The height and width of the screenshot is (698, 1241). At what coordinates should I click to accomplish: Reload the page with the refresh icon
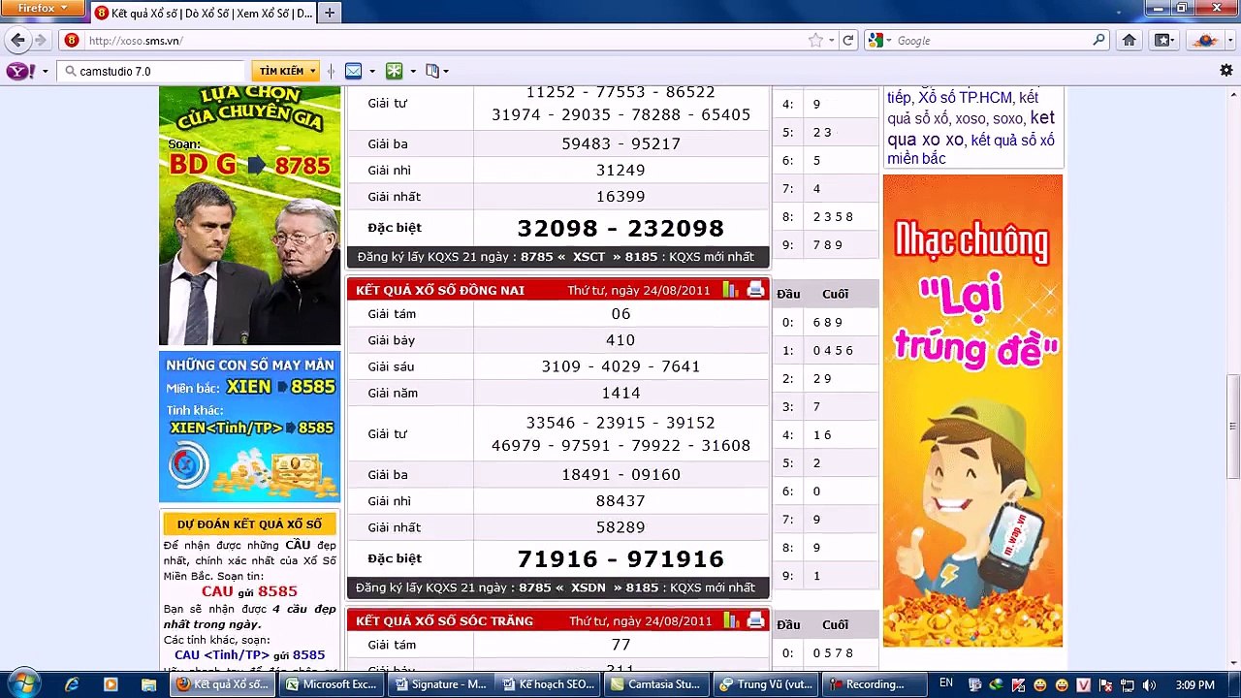pyautogui.click(x=847, y=40)
